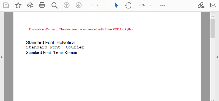Open more tools three-dot menu
Image resolution: width=219 pixels, height=101 pixels.
[x=163, y=5]
